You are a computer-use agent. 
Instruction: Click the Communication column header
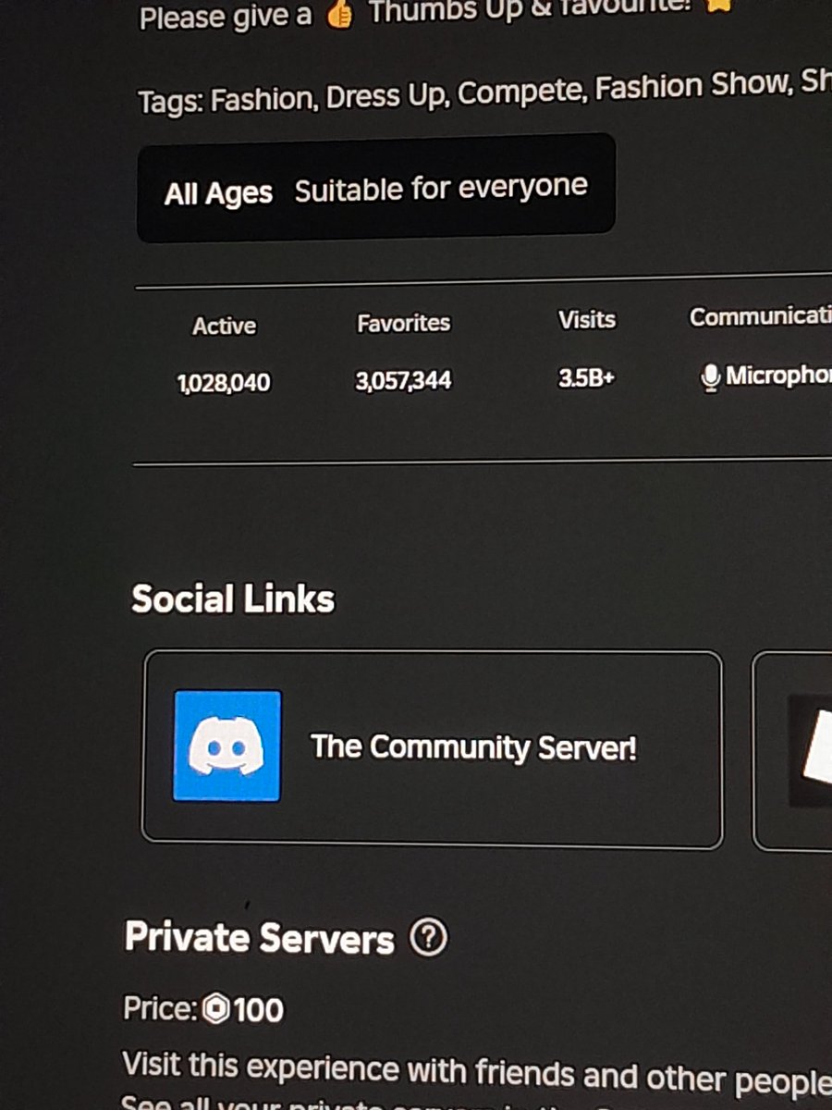point(760,317)
